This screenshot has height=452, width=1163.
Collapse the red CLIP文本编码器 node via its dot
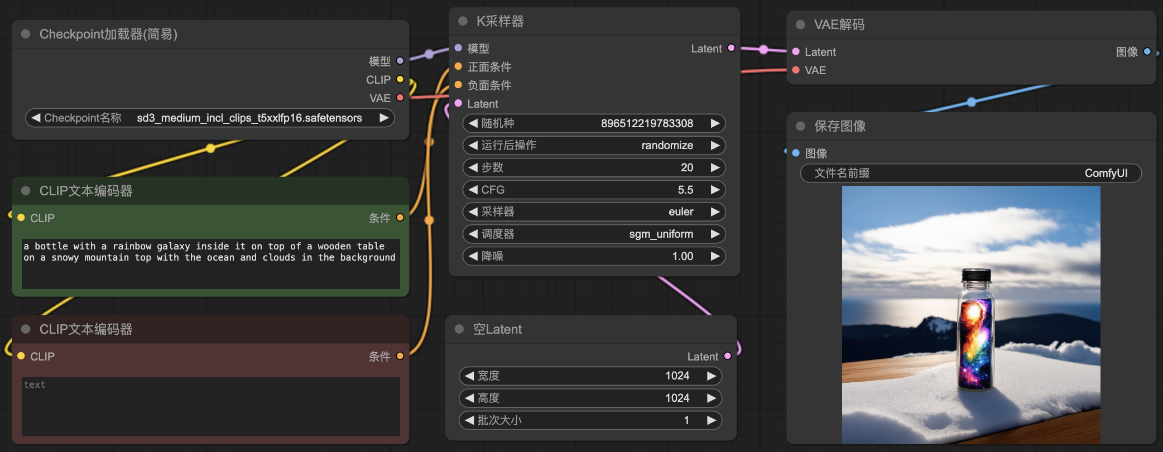25,329
